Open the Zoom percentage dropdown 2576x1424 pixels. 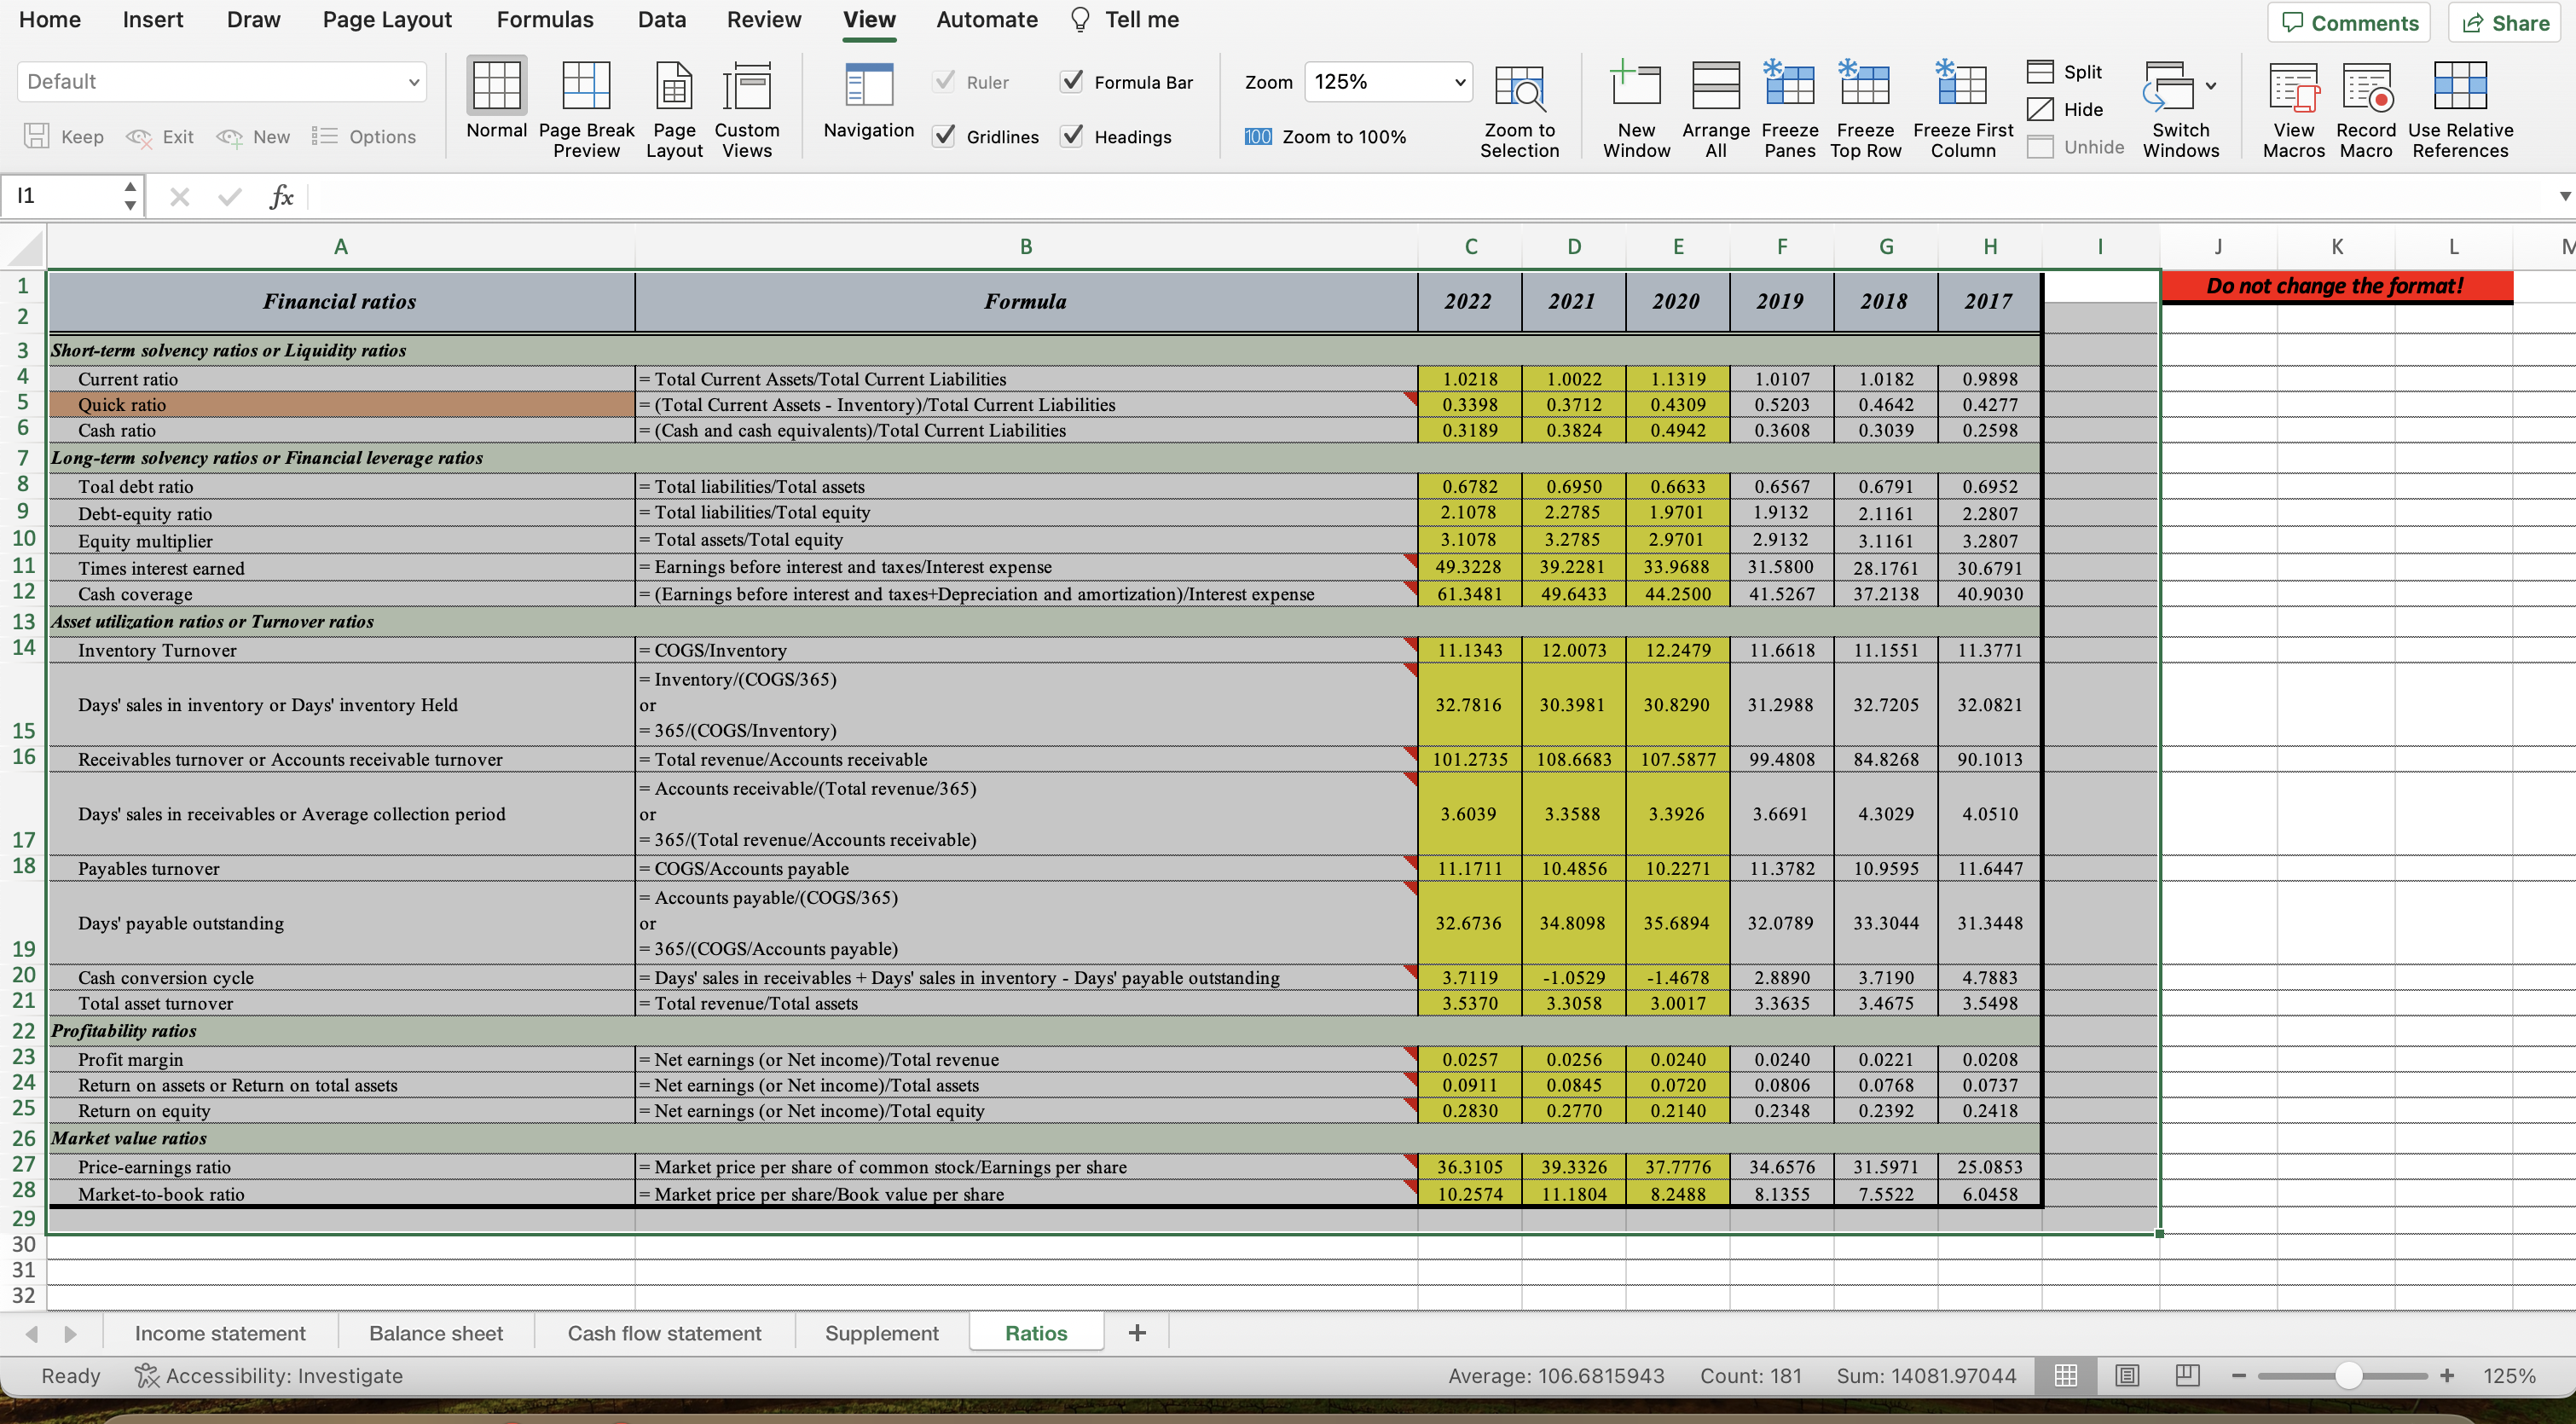(1389, 82)
